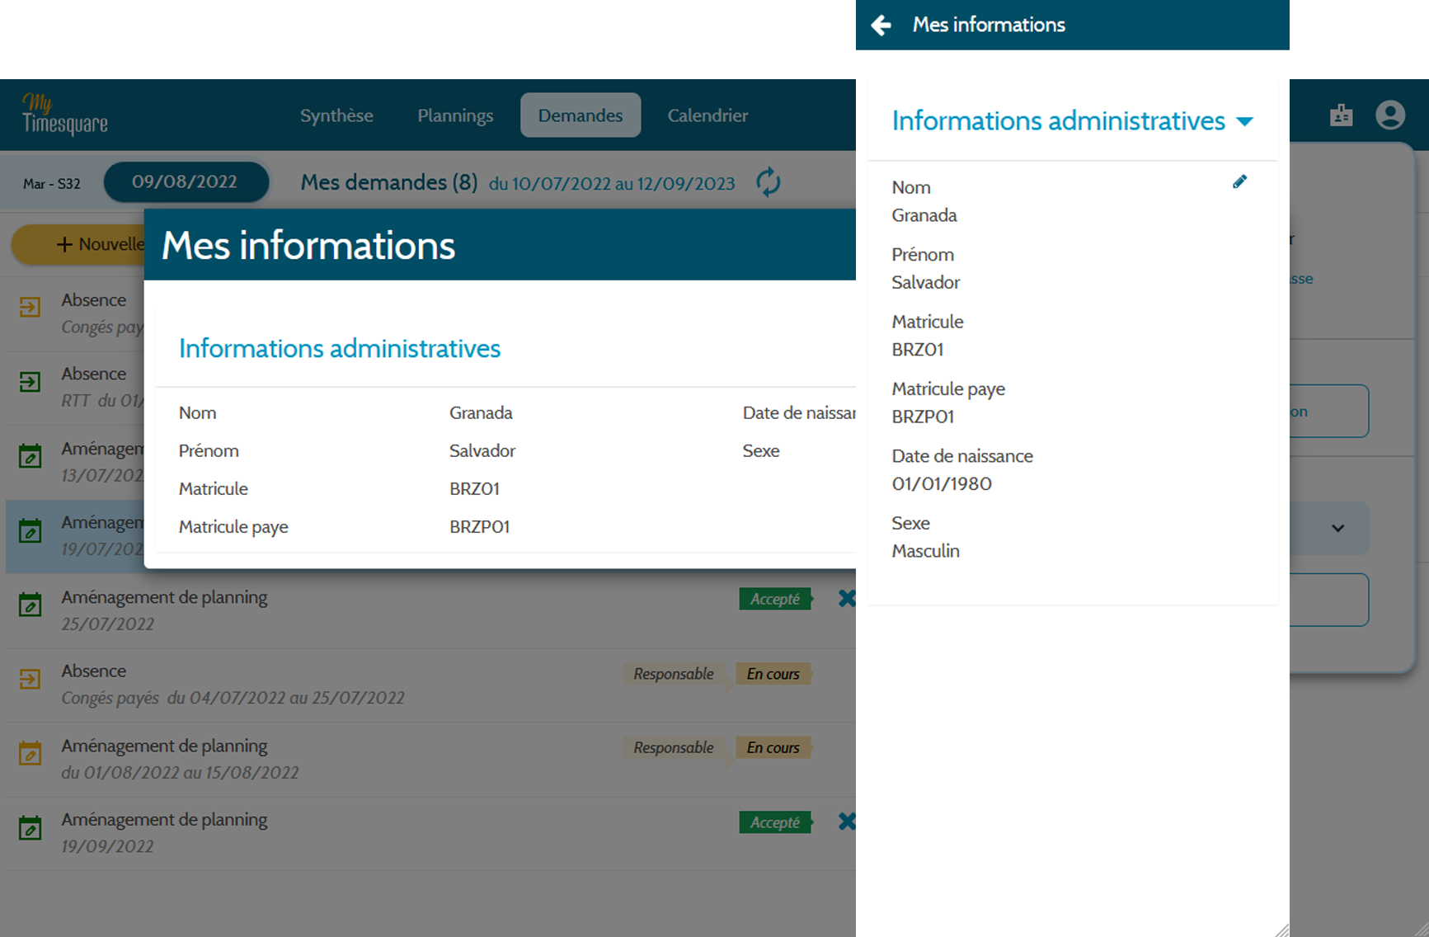Image resolution: width=1429 pixels, height=937 pixels.
Task: Switch to the Plannings tab
Action: (455, 115)
